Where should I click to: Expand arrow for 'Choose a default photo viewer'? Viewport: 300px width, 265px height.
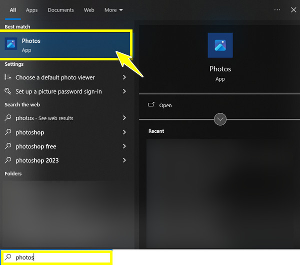pos(124,77)
